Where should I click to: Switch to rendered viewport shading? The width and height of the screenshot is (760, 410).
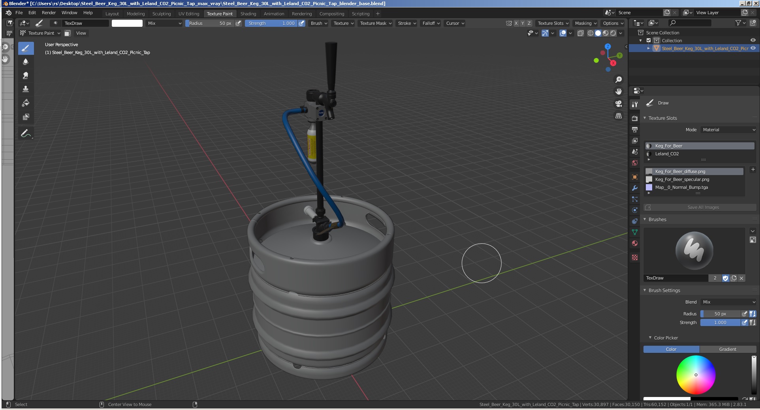[613, 33]
